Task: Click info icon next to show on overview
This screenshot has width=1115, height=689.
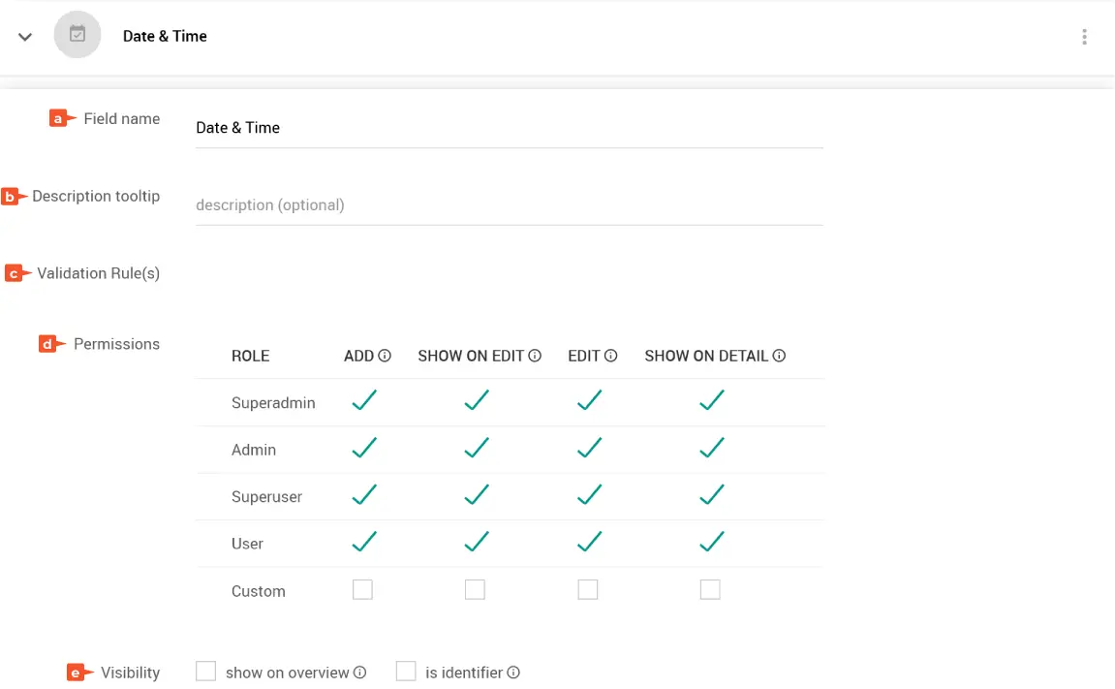Action: [359, 673]
